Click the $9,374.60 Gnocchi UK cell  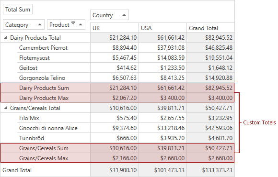point(115,128)
